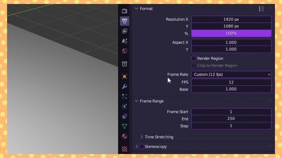The width and height of the screenshot is (282, 158).
Task: Click the Aspect Y field
Action: tap(231, 49)
